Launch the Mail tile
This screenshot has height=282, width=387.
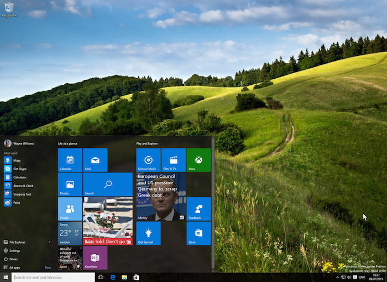coord(95,160)
